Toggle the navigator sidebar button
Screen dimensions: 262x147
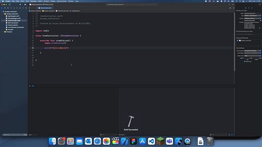pyautogui.click(x=10, y=4)
